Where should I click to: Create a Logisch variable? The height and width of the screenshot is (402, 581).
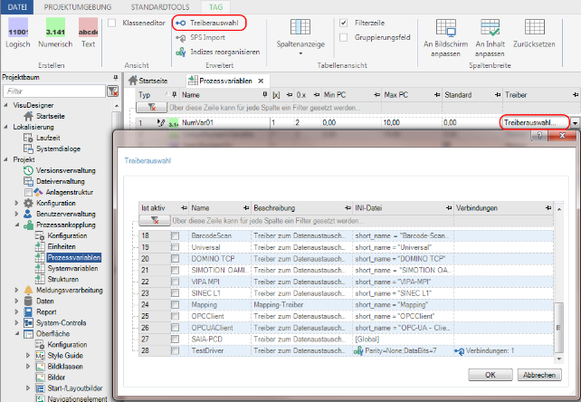tap(18, 33)
